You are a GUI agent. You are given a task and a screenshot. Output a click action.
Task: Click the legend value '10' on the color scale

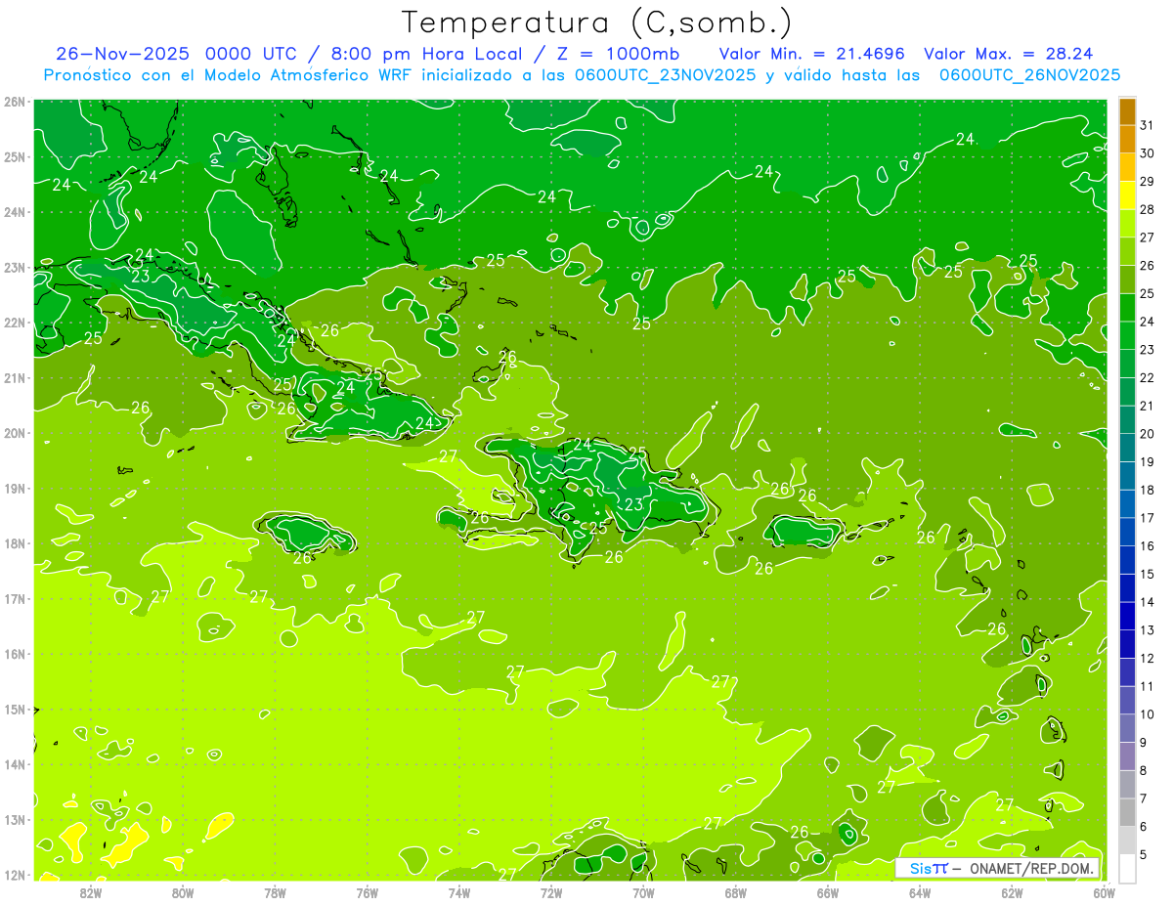(1148, 714)
